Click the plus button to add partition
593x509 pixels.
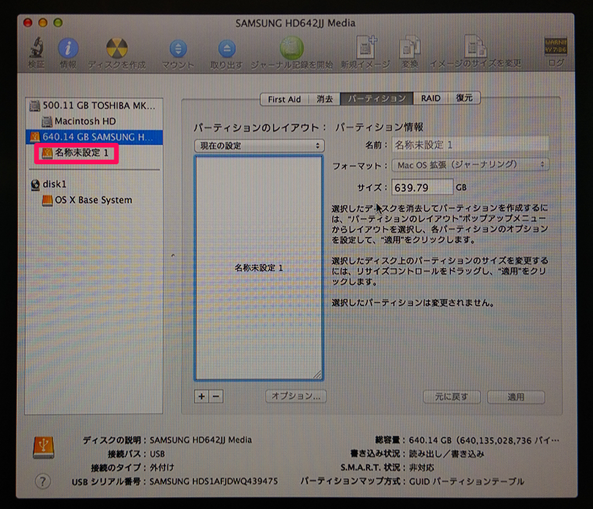pos(202,397)
